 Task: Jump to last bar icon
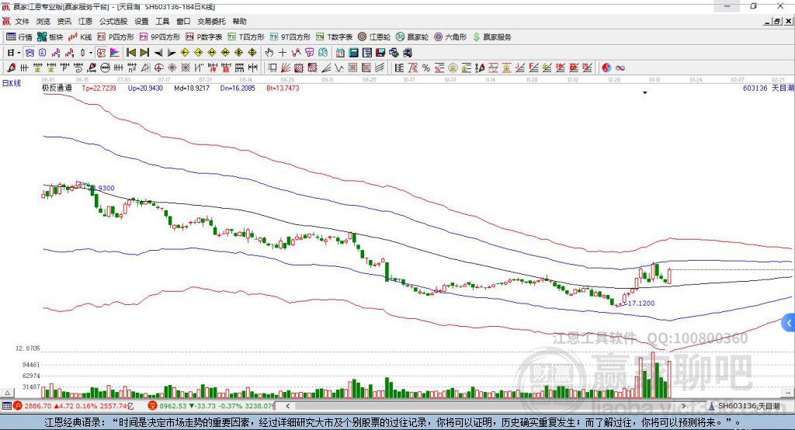144,53
